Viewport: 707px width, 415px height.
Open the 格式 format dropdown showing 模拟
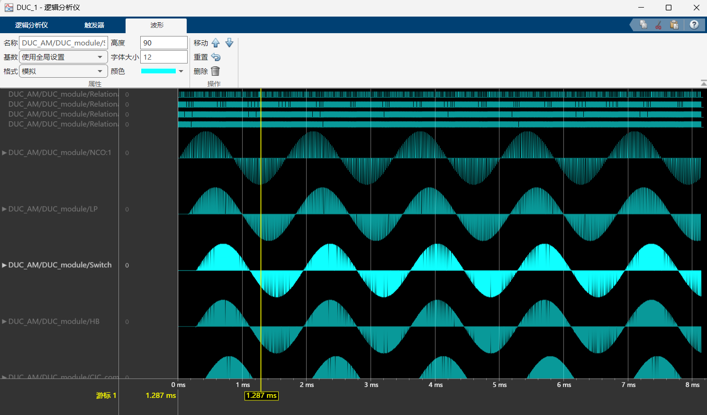point(63,72)
